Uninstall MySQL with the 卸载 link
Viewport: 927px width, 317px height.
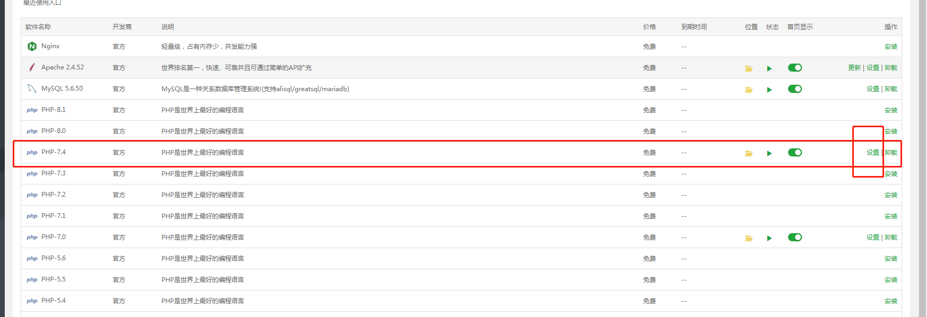tap(891, 89)
